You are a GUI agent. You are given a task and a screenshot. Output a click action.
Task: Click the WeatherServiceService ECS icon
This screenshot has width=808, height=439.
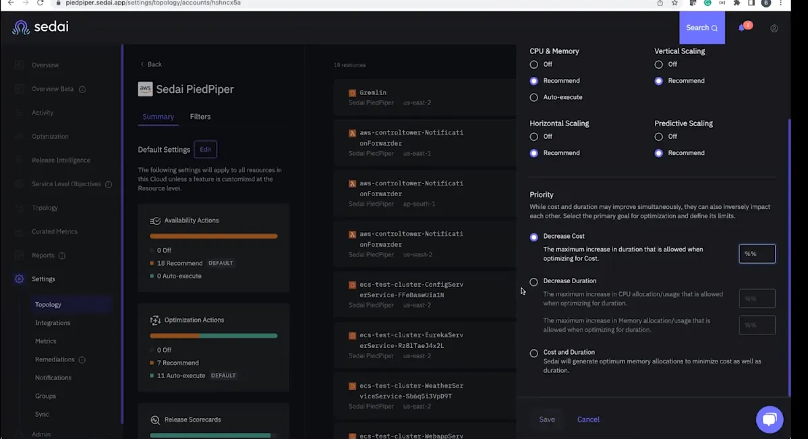click(353, 386)
